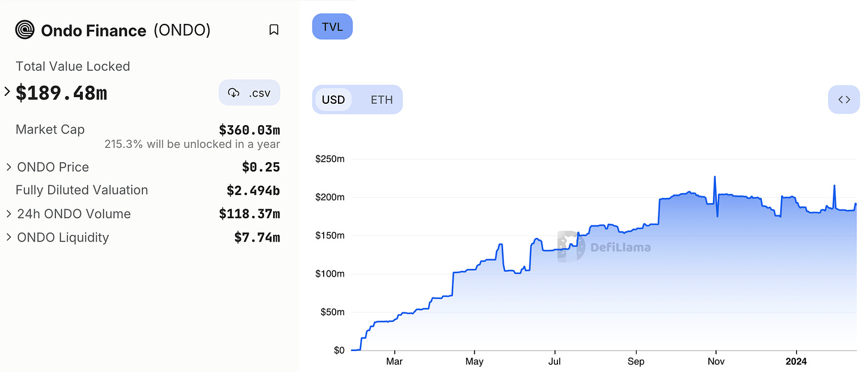Open the embed chart code icon
This screenshot has height=372, width=868.
844,100
